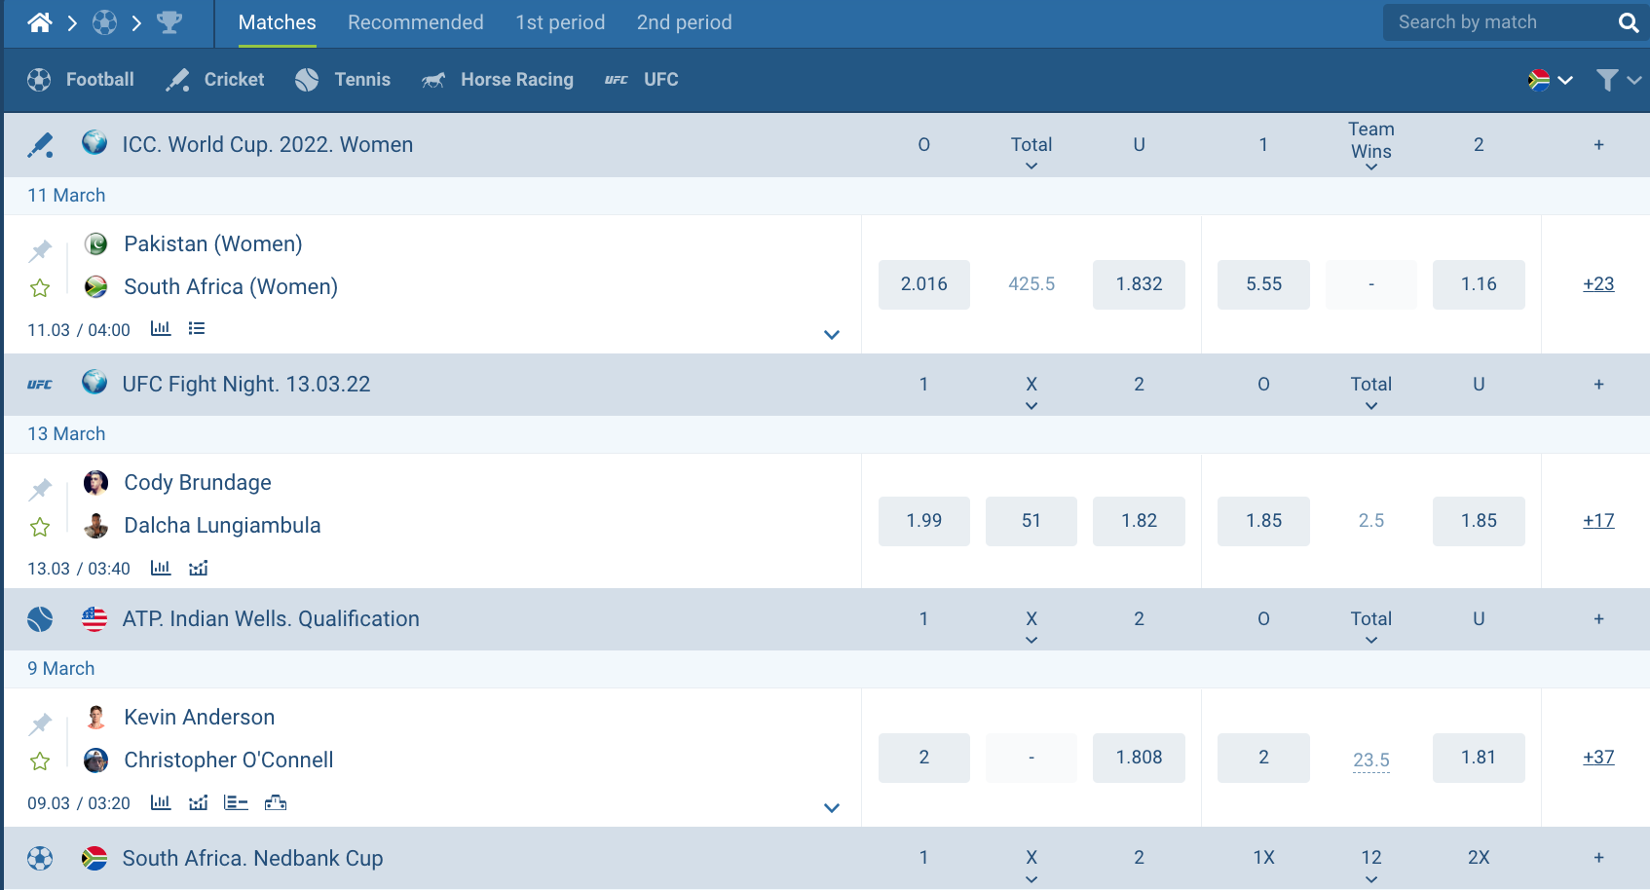
Task: Star the Kevin Anderson match
Action: (x=40, y=760)
